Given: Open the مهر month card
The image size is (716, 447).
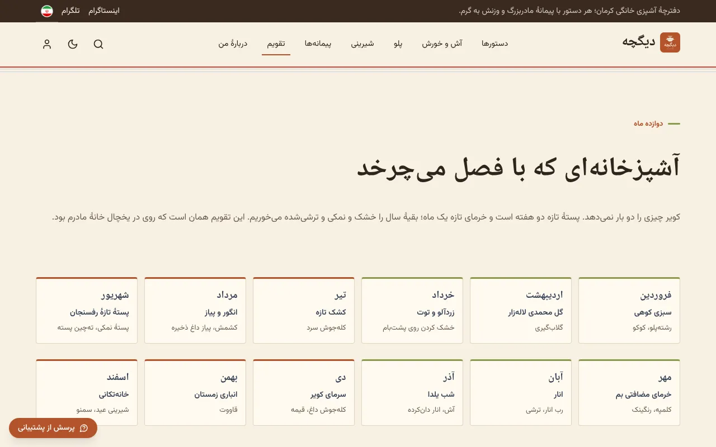Looking at the screenshot, I should [x=629, y=392].
